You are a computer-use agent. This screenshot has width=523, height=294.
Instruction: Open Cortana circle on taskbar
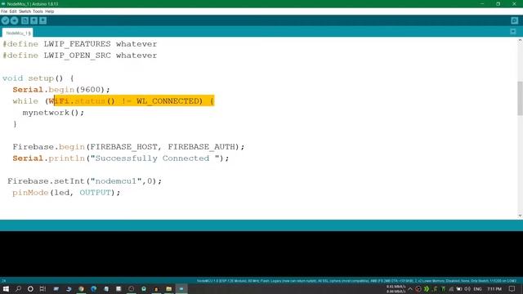click(x=30, y=288)
